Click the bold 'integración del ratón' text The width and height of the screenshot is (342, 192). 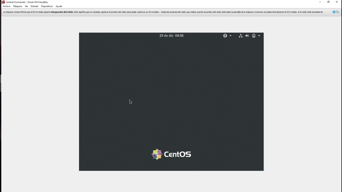coord(62,12)
